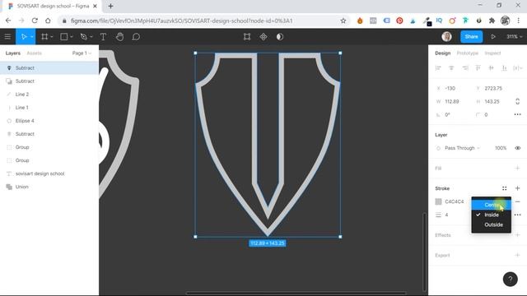Add a new stroke with plus icon

[518, 188]
